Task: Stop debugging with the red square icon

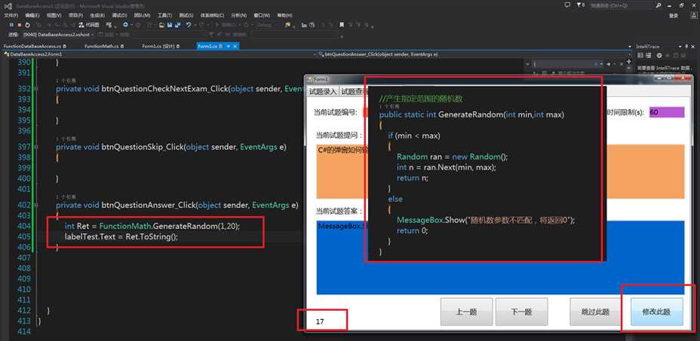Action: (19, 25)
